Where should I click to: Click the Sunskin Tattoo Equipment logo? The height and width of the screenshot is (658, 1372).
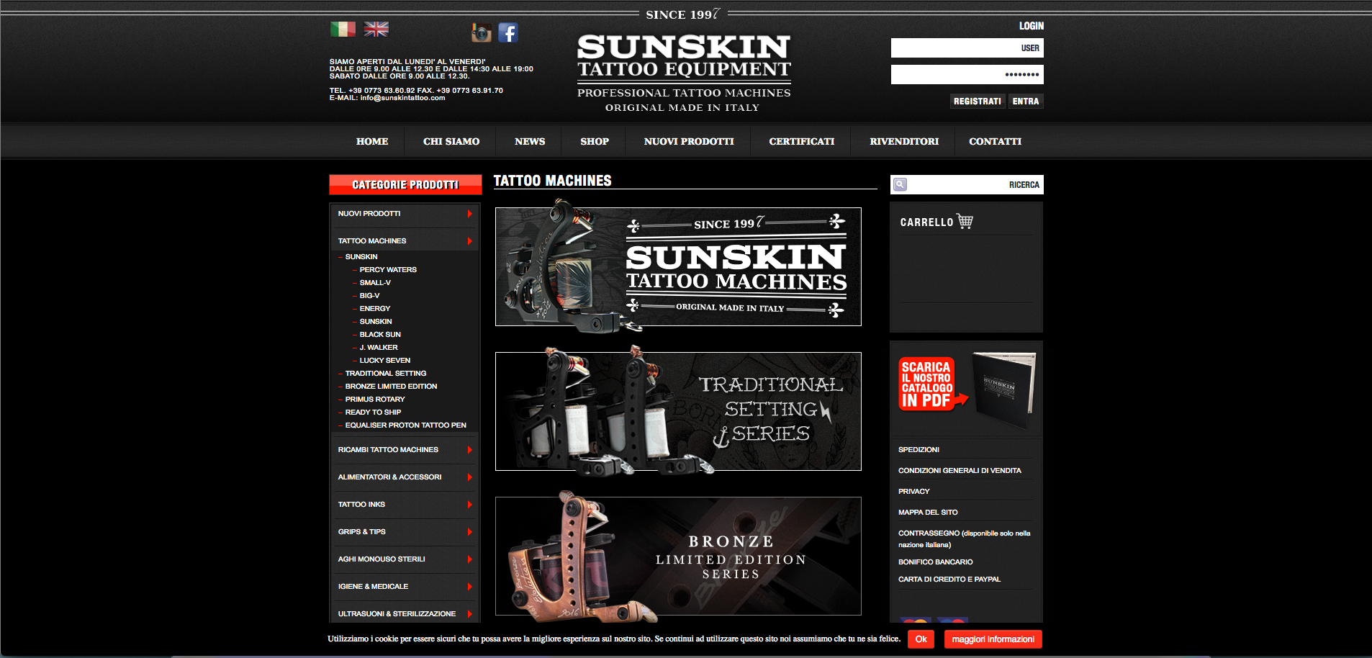(x=684, y=72)
